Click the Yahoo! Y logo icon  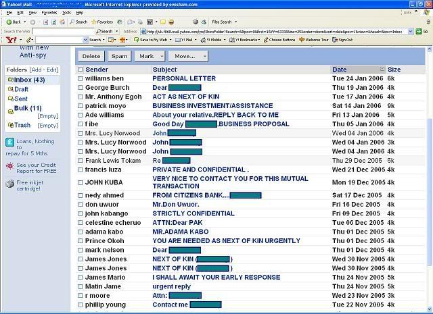tap(12, 40)
